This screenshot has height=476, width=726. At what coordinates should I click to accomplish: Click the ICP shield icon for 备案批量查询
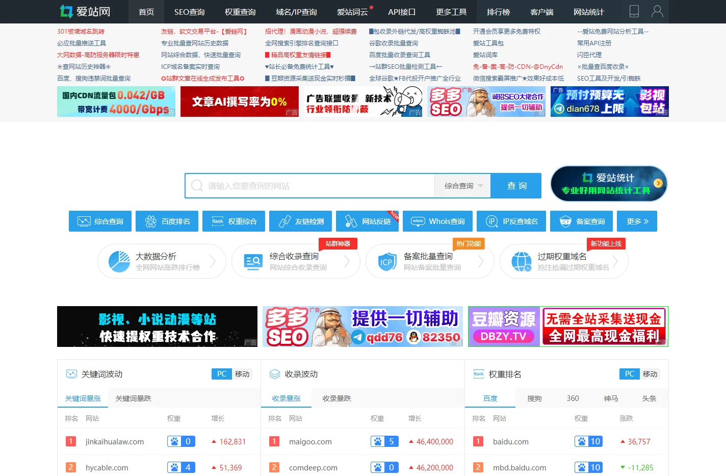(x=386, y=262)
